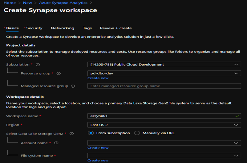The height and width of the screenshot is (163, 247).
Task: Click the Region field label
Action: coord(13,125)
